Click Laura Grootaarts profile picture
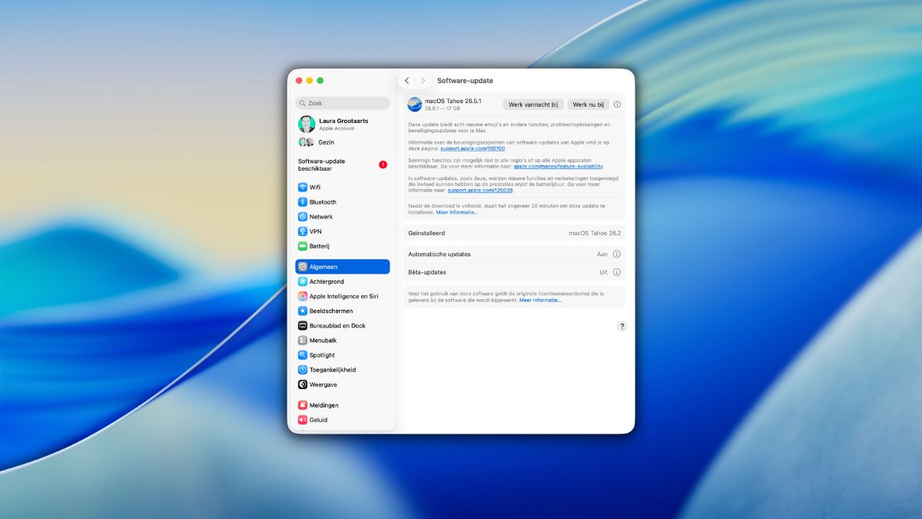The height and width of the screenshot is (519, 922). pyautogui.click(x=307, y=124)
